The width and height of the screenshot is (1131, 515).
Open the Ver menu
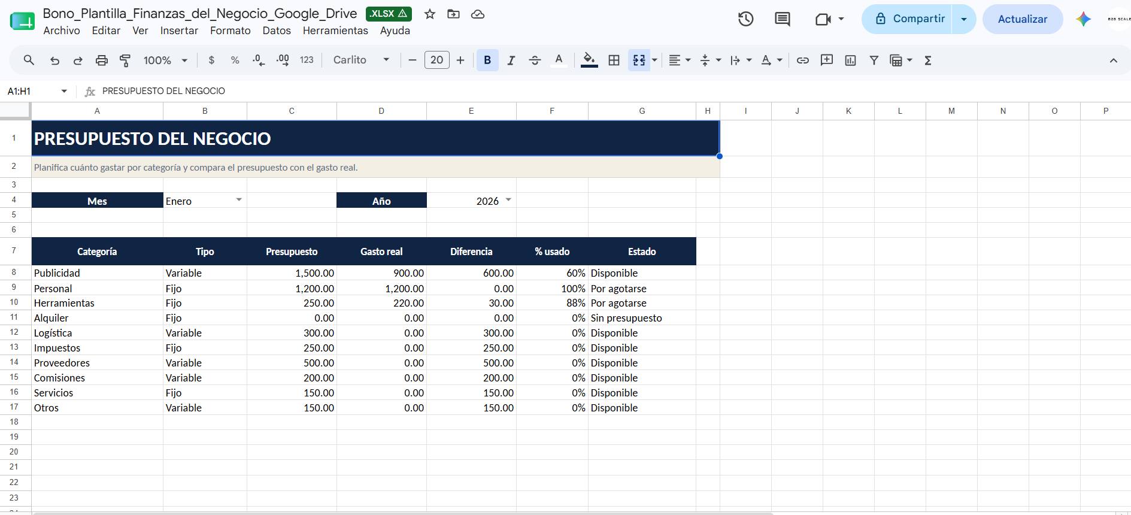click(x=140, y=31)
